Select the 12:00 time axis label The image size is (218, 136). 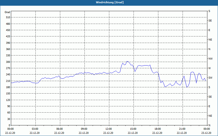click(x=109, y=129)
